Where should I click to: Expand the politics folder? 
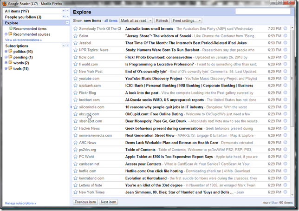click(6, 52)
